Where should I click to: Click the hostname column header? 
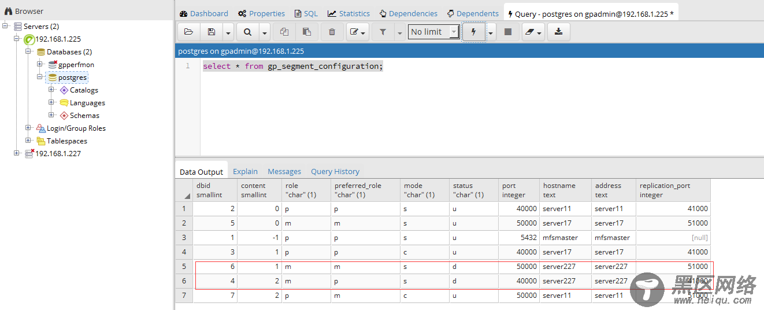(565, 190)
